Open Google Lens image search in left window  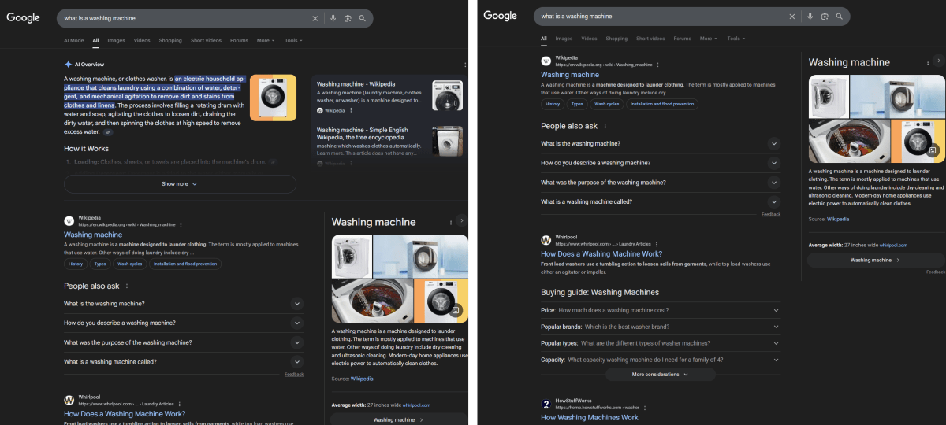pos(348,18)
